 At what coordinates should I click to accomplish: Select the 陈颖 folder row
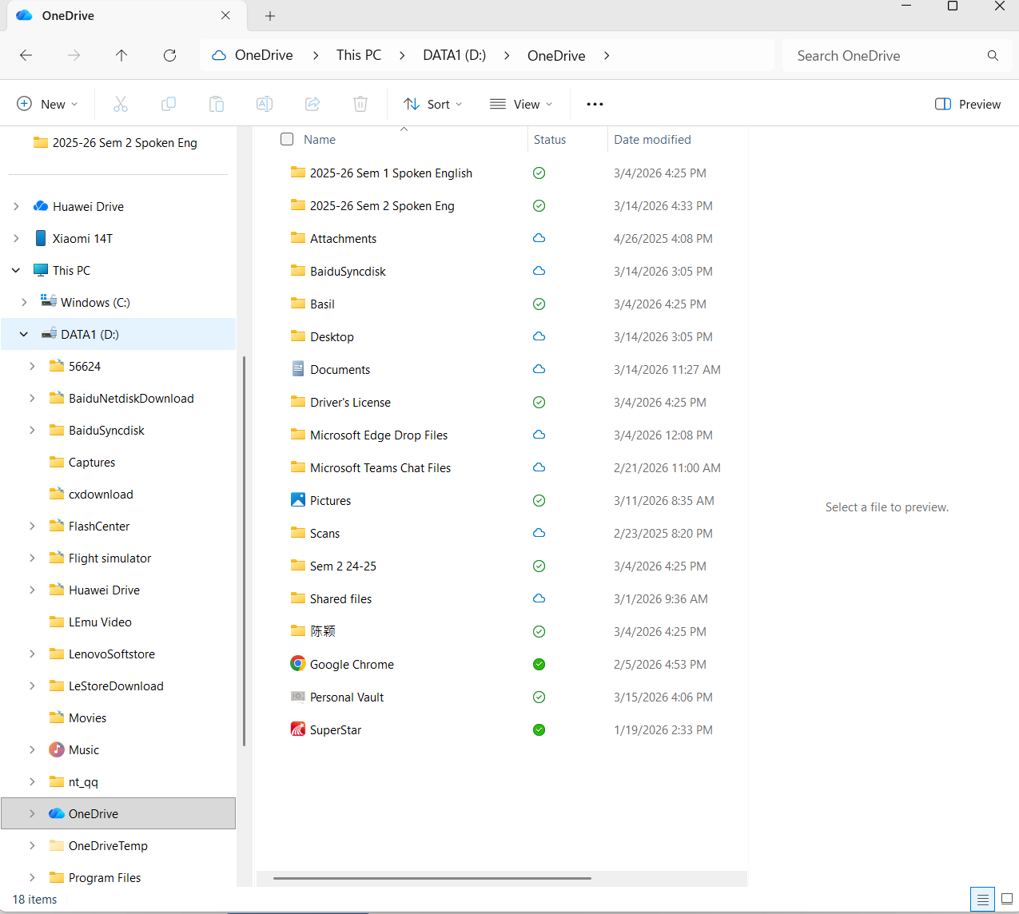click(501, 631)
